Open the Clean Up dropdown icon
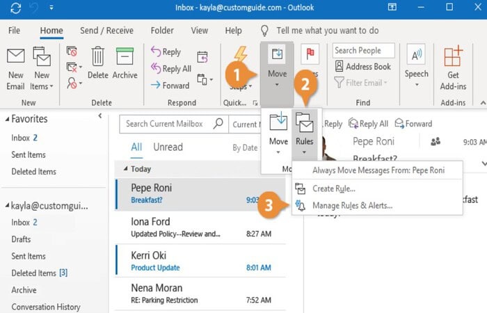 [74, 67]
